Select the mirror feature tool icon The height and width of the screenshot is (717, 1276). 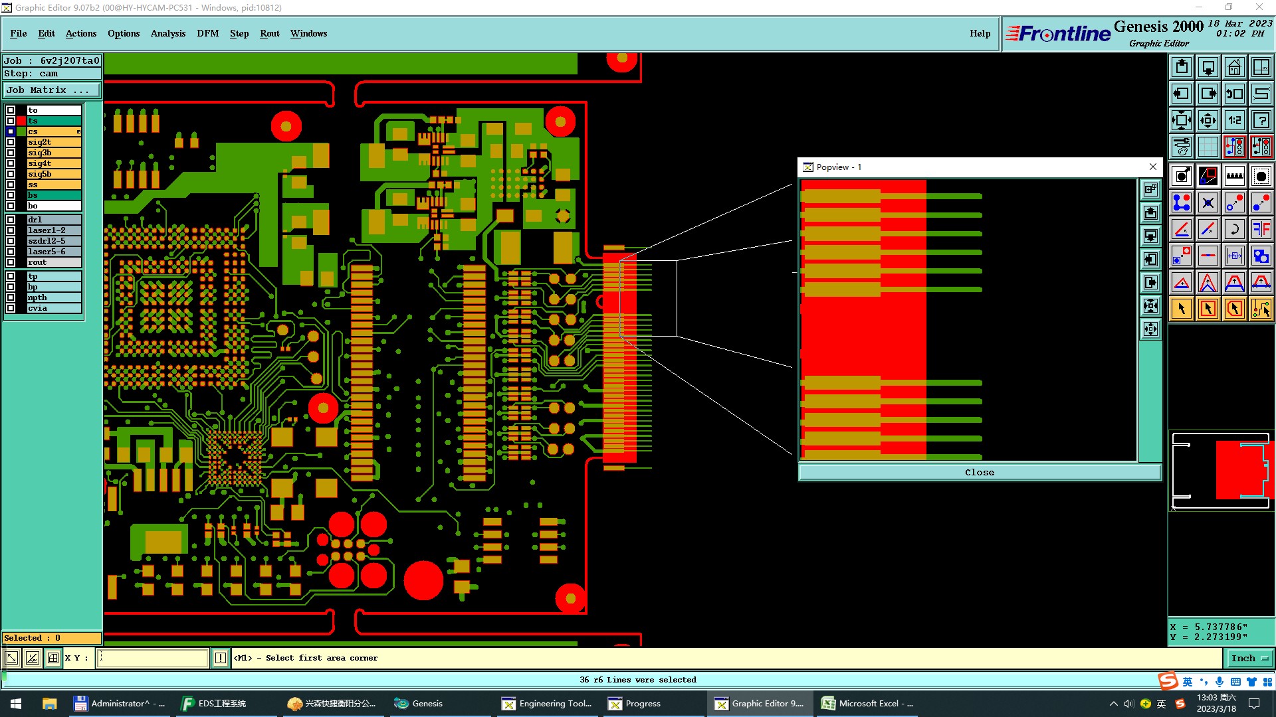[x=1261, y=229]
